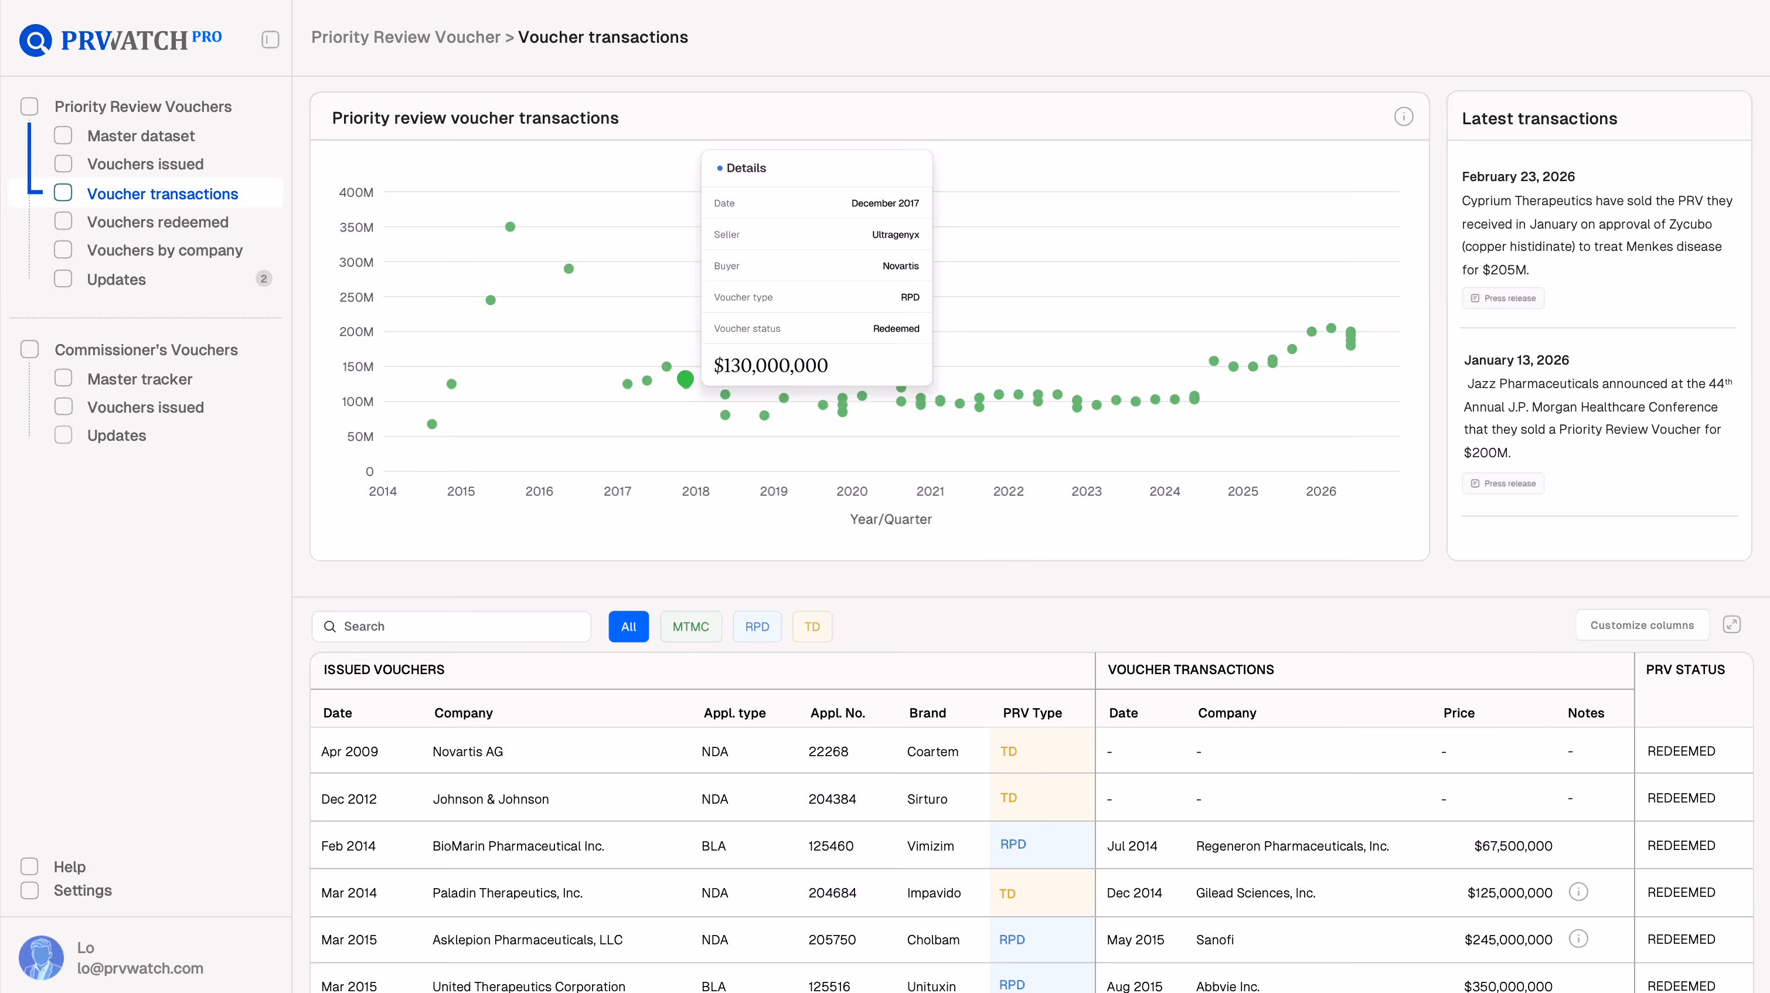Click the highlighted December 2017 data point

(x=685, y=378)
